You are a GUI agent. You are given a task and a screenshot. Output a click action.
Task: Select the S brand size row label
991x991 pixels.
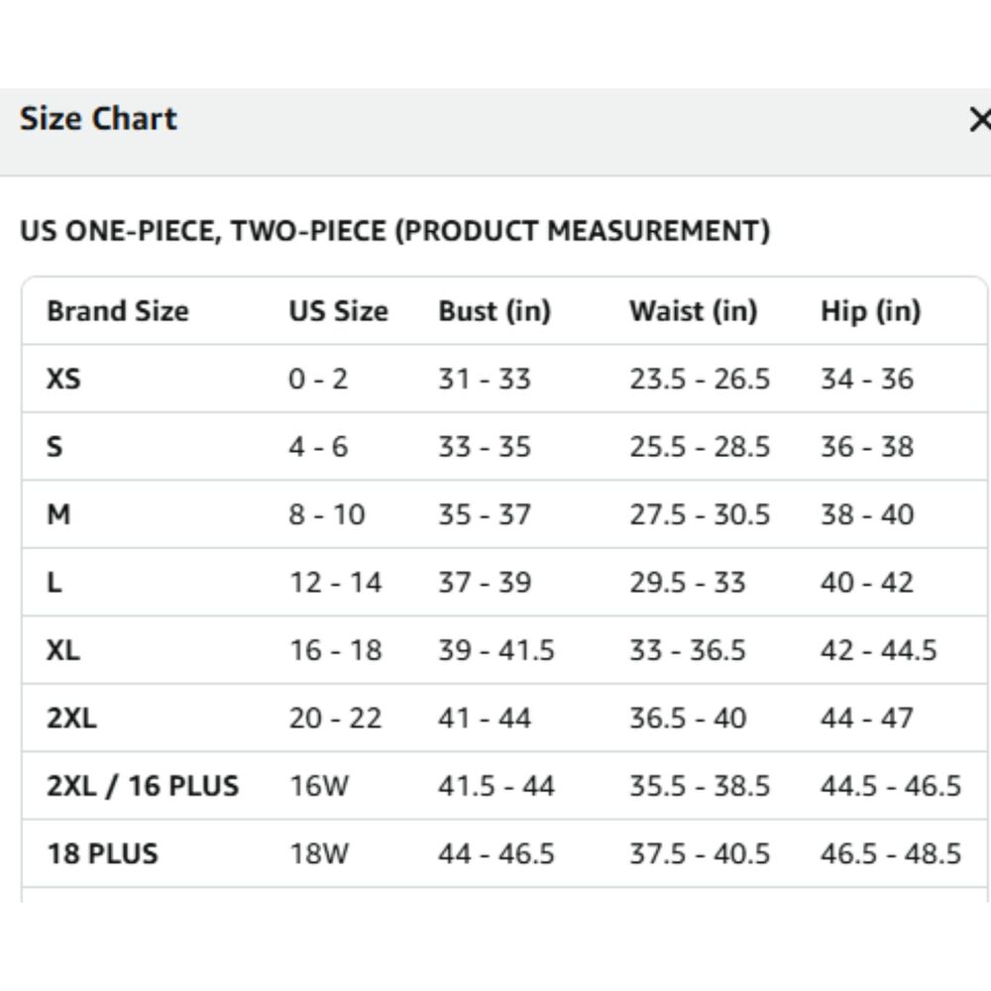pos(55,446)
